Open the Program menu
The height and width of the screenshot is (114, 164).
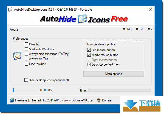coord(15,30)
